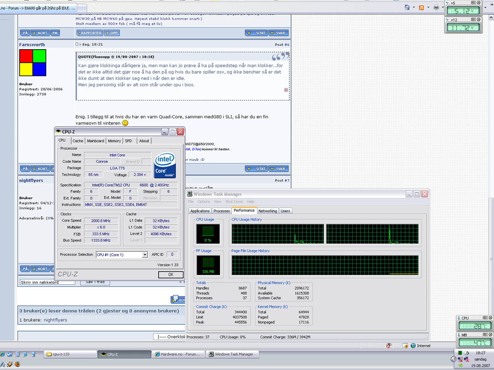The height and width of the screenshot is (370, 494).
Task: Click the CPU-Z title bar icon
Action: [x=58, y=131]
